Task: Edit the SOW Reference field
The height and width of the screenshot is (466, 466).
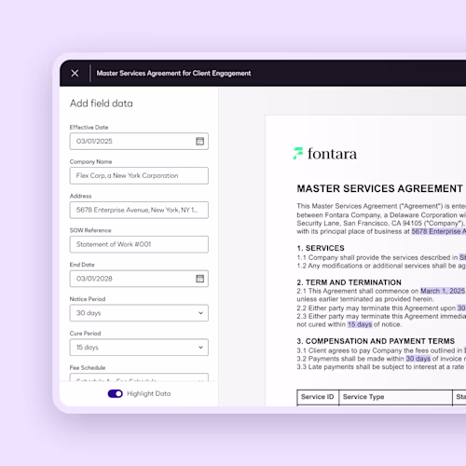Action: [x=139, y=244]
